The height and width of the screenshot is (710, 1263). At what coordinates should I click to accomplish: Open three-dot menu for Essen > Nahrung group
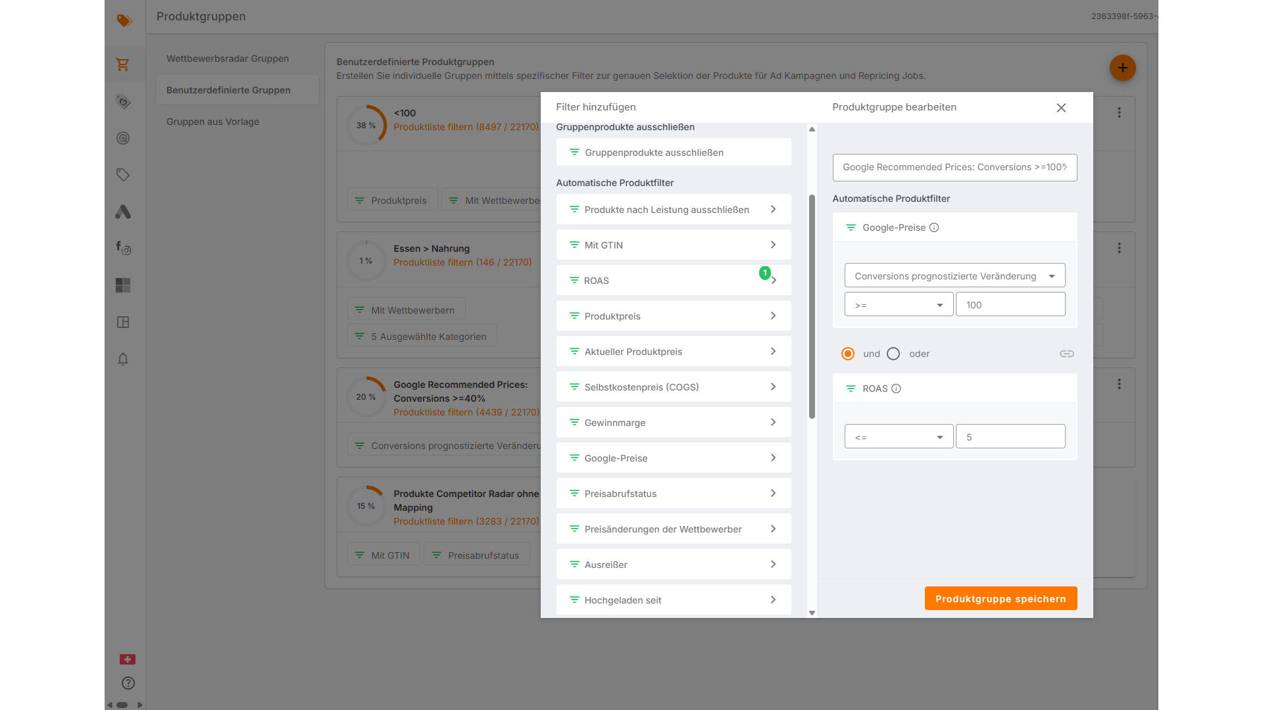point(1119,248)
